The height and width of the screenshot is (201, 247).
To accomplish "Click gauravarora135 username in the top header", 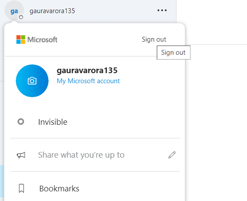I will (x=52, y=11).
